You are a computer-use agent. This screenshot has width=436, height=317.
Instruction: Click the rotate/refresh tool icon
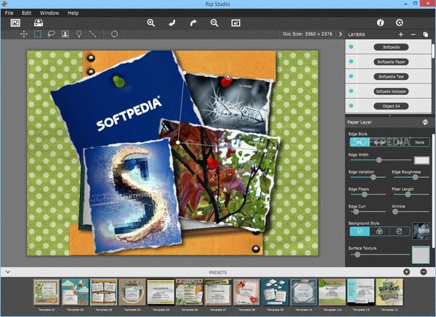pos(114,34)
